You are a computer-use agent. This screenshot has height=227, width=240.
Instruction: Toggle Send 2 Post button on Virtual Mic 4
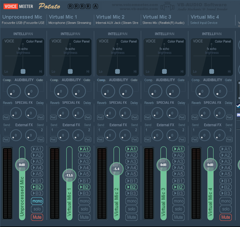[229, 139]
